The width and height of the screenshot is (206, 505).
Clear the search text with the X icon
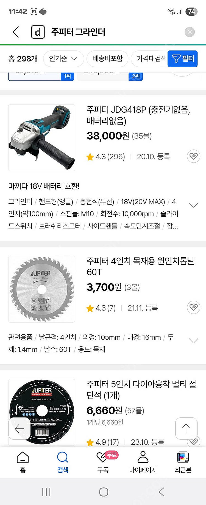pyautogui.click(x=190, y=32)
